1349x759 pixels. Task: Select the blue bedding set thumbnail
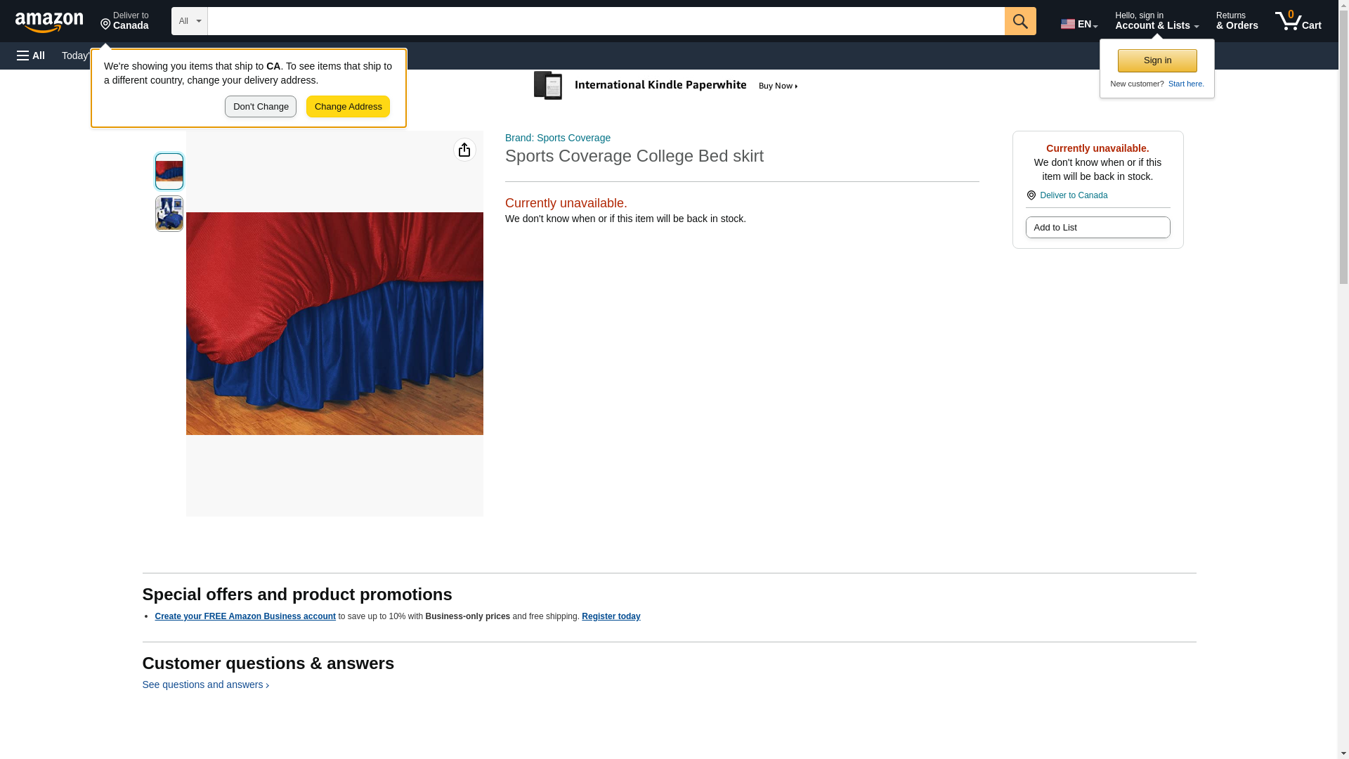[169, 214]
